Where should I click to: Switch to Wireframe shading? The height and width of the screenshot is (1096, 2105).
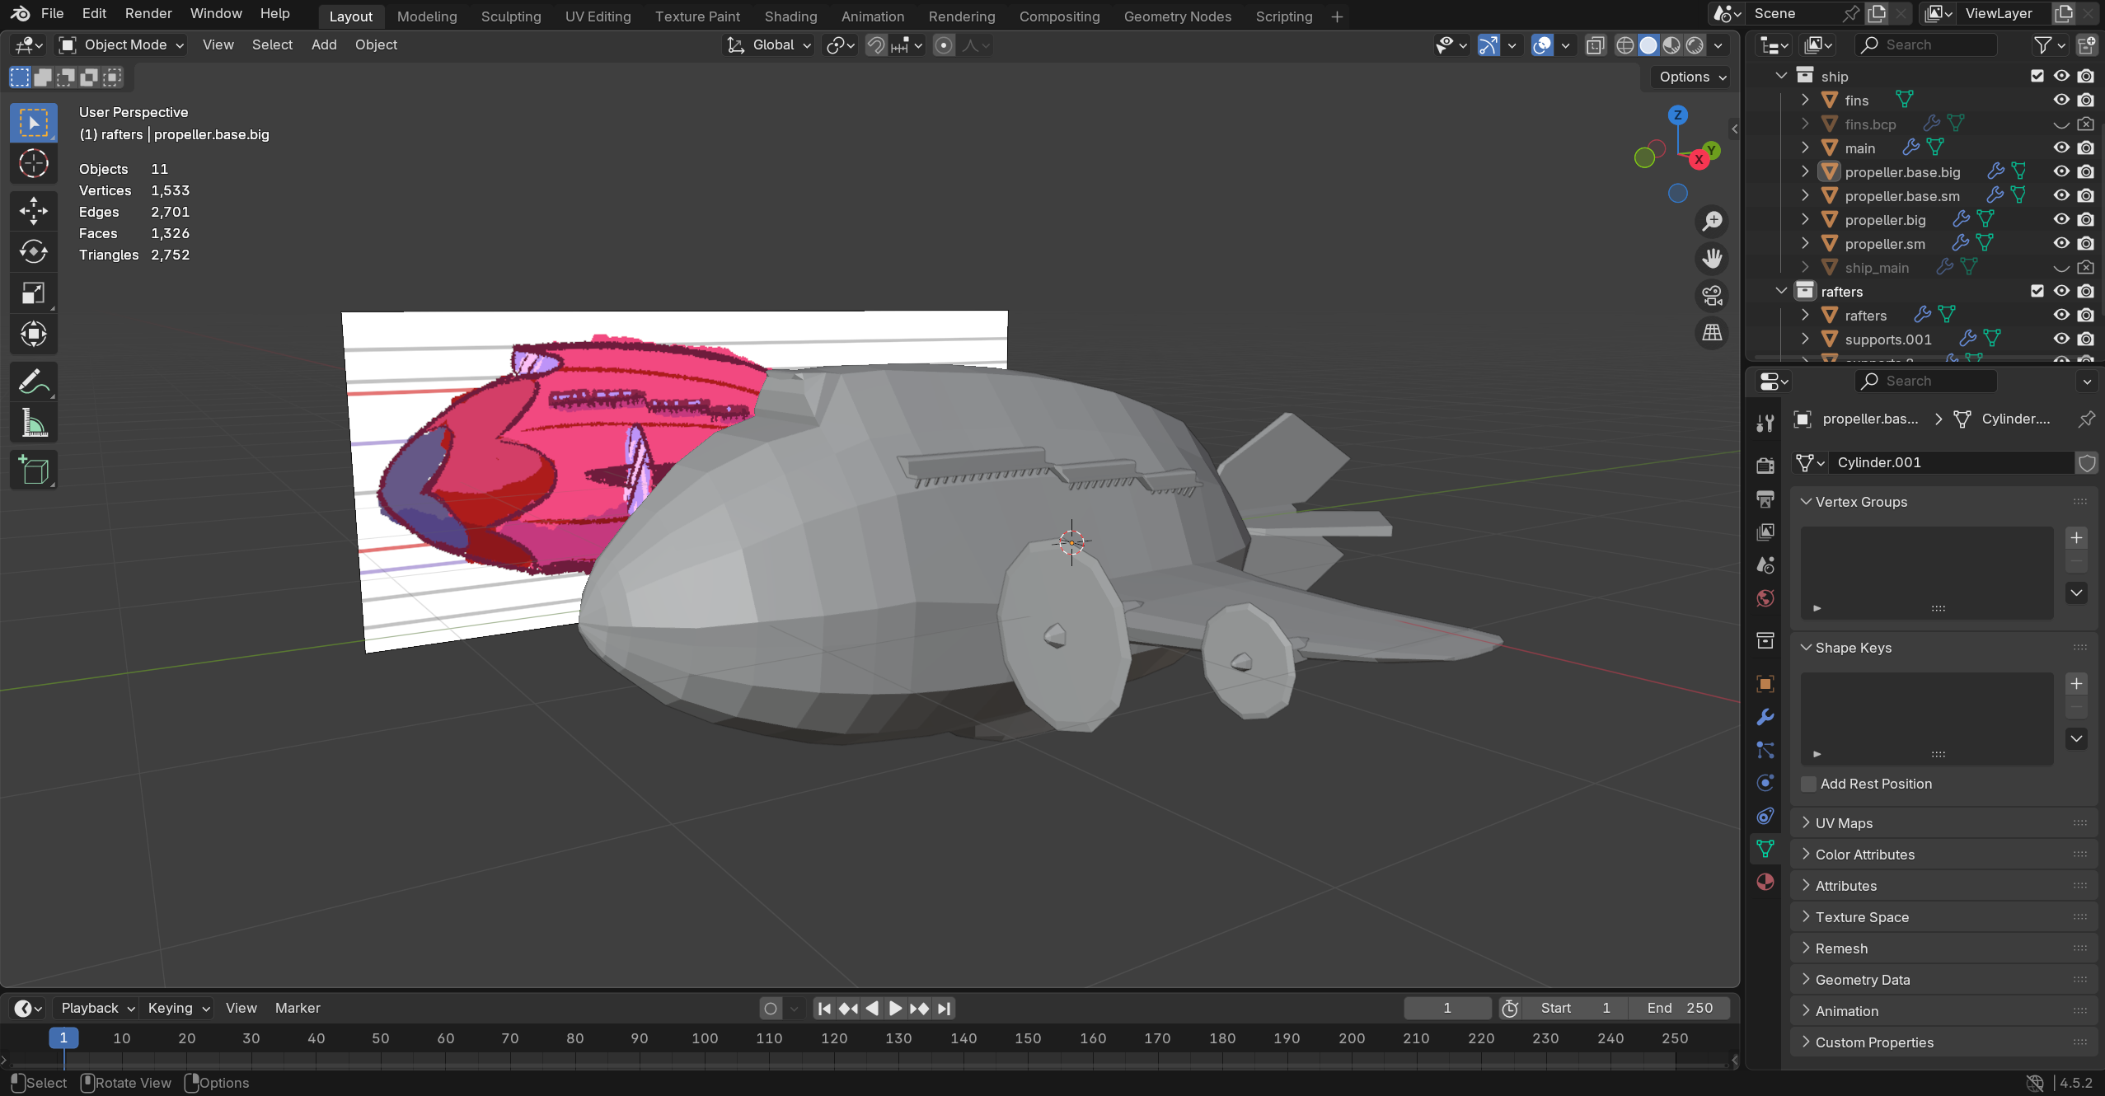tap(1624, 45)
